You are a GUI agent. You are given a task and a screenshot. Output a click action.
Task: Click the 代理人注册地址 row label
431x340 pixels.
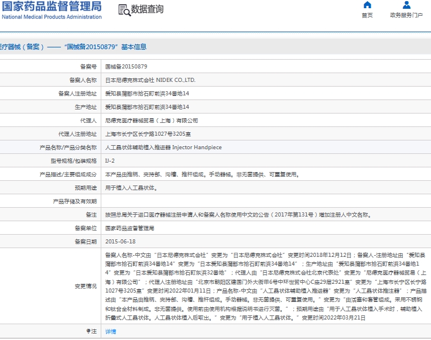pyautogui.click(x=77, y=134)
